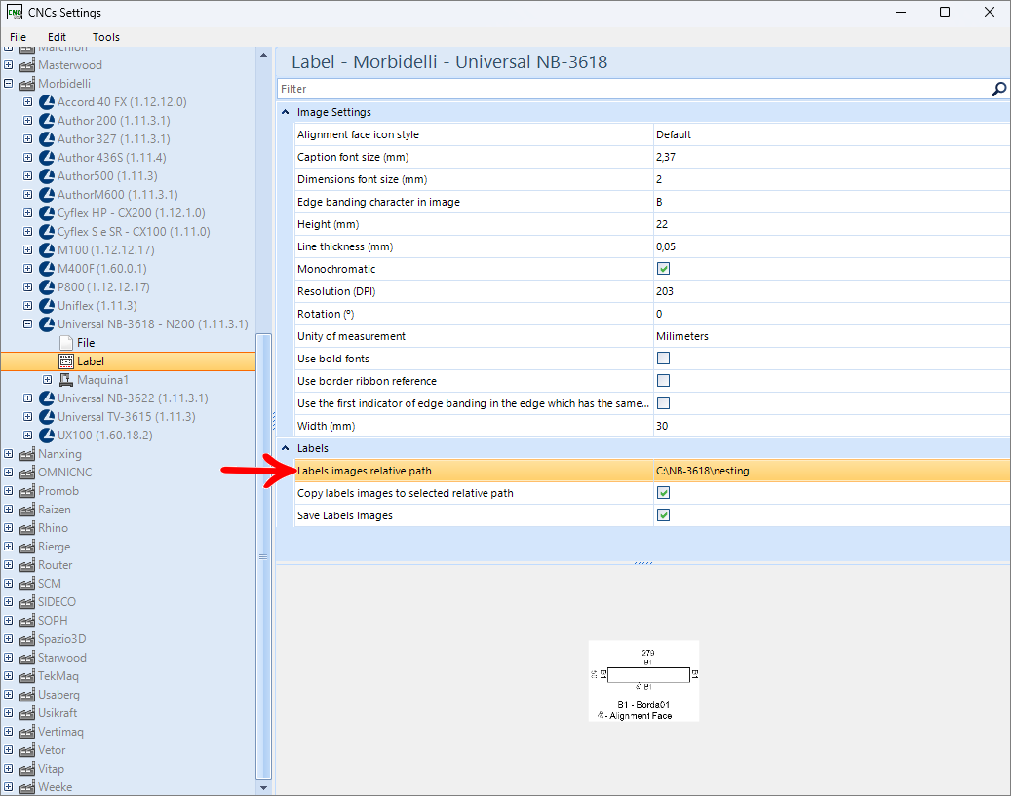Screen dimensions: 1011x796
Task: Expand the Maquina1 tree node
Action: click(47, 380)
